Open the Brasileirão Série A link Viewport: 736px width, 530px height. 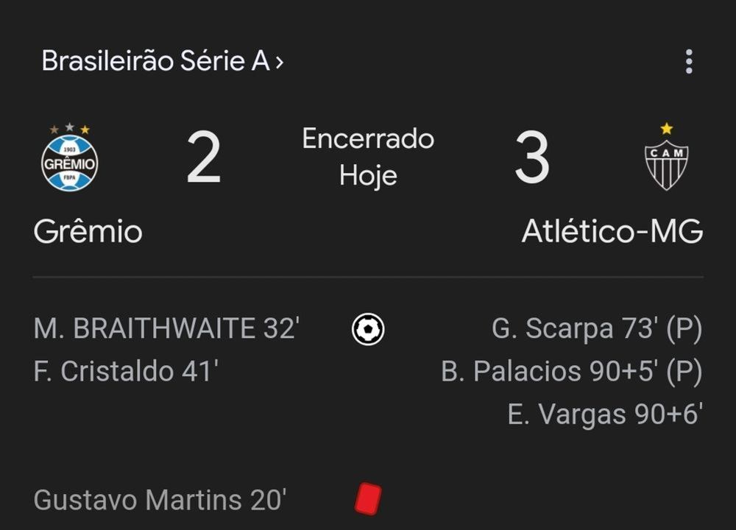tap(155, 61)
